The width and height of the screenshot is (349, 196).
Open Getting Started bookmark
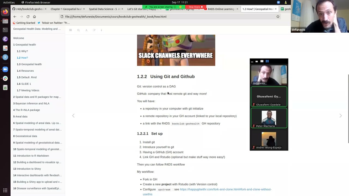[24, 23]
